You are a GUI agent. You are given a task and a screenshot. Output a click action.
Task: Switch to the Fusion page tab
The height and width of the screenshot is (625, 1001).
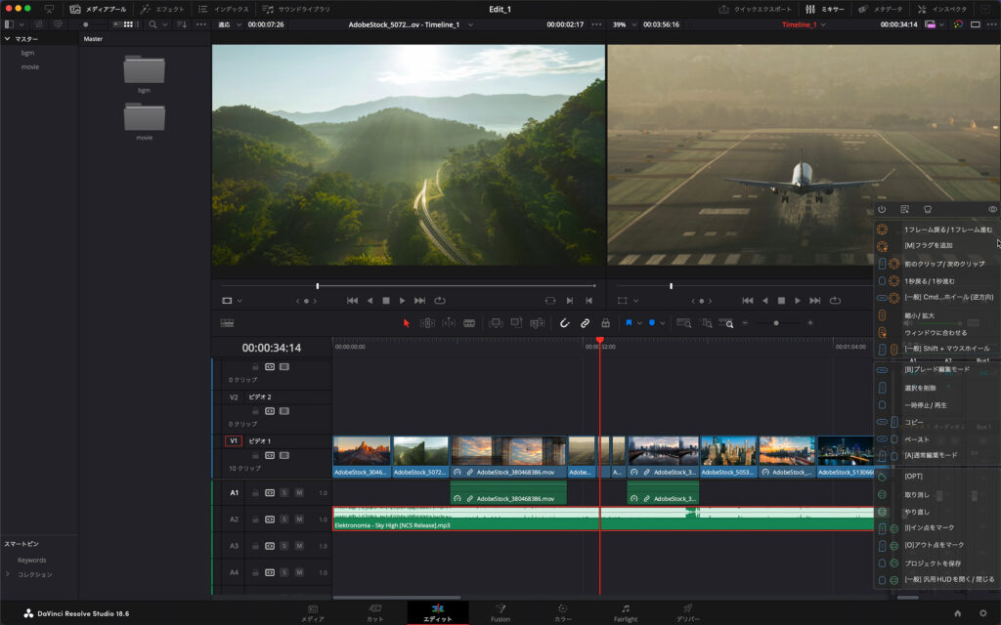tap(500, 613)
